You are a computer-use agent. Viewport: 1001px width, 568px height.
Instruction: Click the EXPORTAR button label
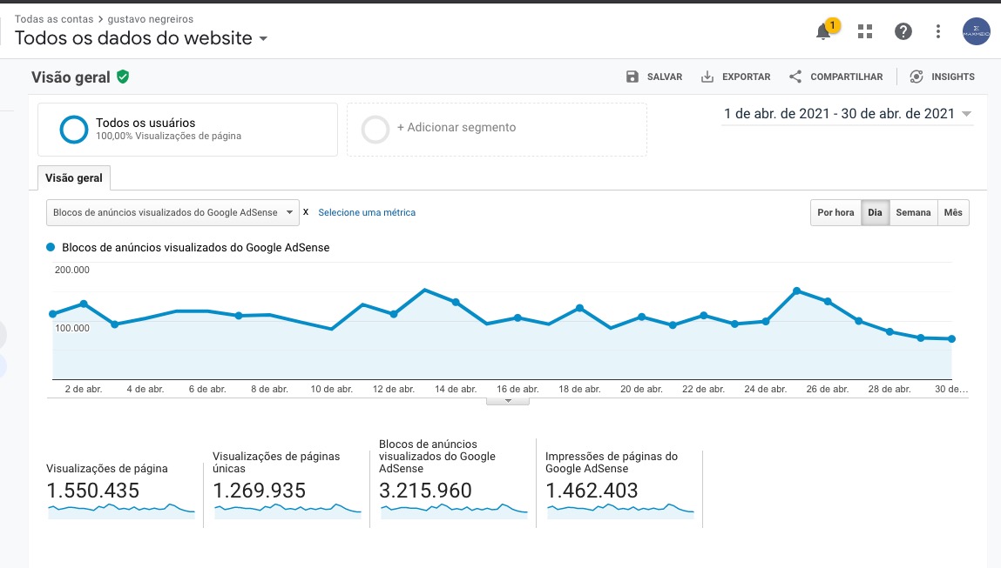(x=747, y=77)
